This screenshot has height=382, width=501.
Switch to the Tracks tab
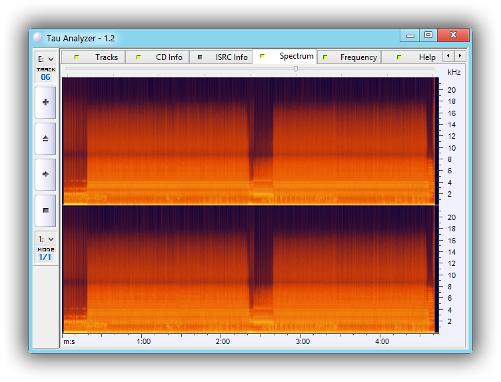click(x=93, y=57)
